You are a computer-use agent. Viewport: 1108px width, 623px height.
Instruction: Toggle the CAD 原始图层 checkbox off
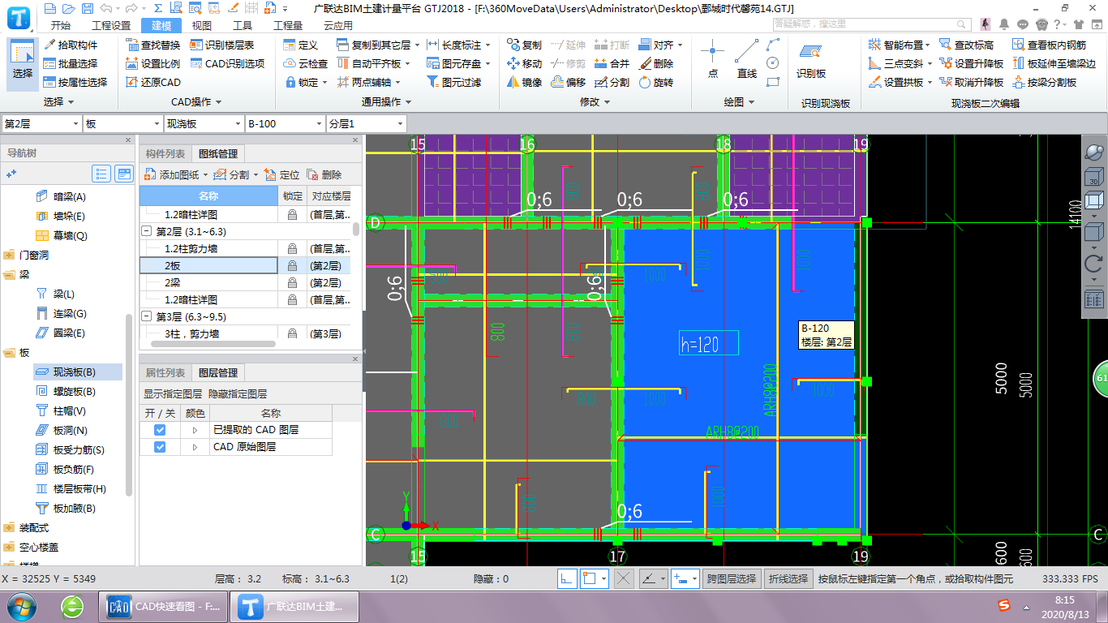coord(160,447)
